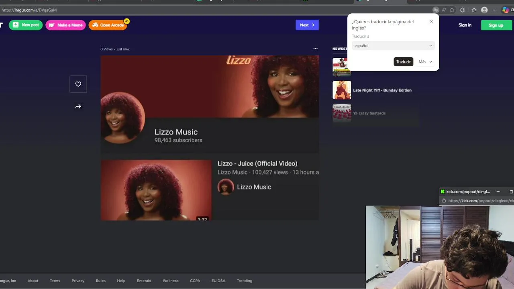This screenshot has width=514, height=289.
Task: Click the browser profile avatar icon
Action: pos(484,10)
